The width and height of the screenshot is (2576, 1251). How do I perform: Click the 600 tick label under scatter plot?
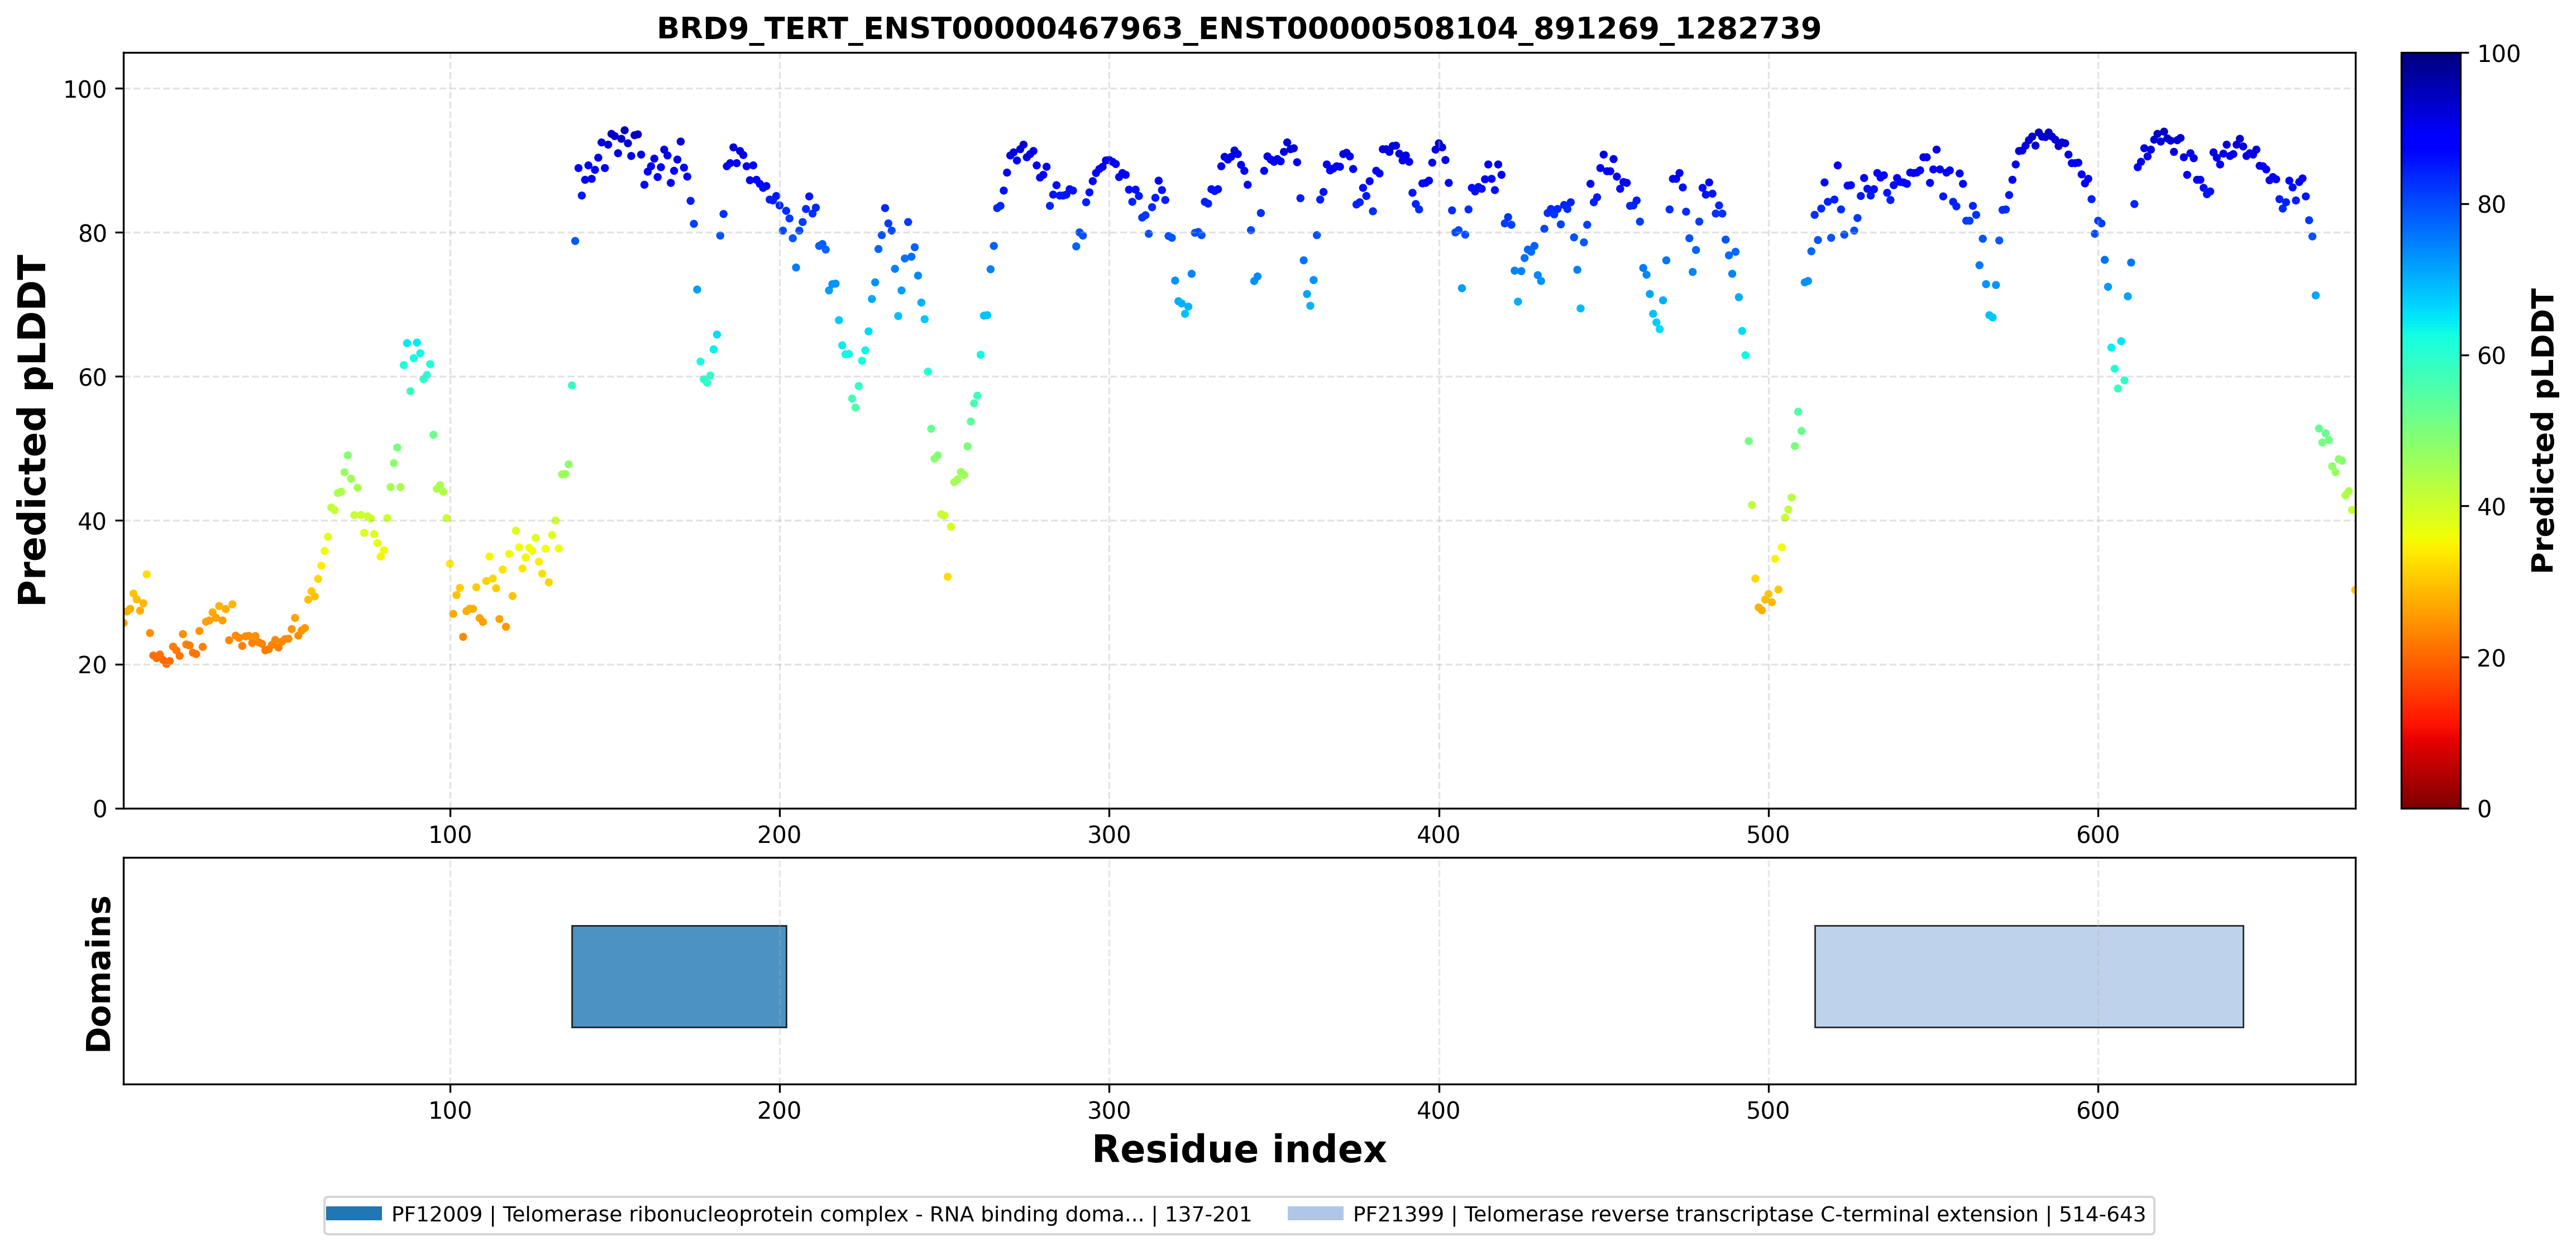[2098, 834]
